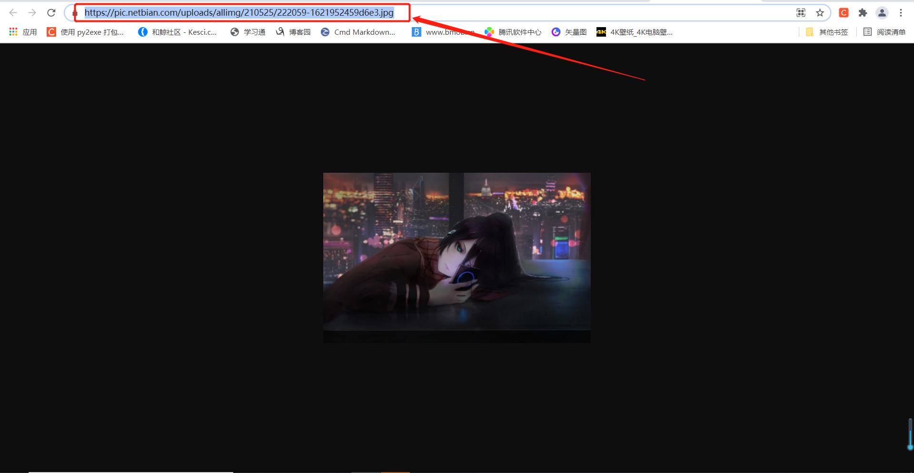The image size is (914, 473).
Task: Expand the 其他书签 folder
Action: pyautogui.click(x=827, y=32)
